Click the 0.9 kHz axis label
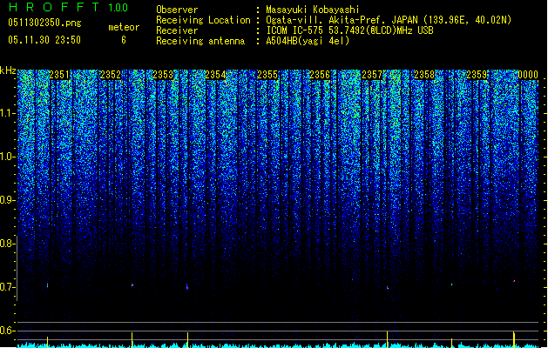The width and height of the screenshot is (548, 348). [x=8, y=200]
